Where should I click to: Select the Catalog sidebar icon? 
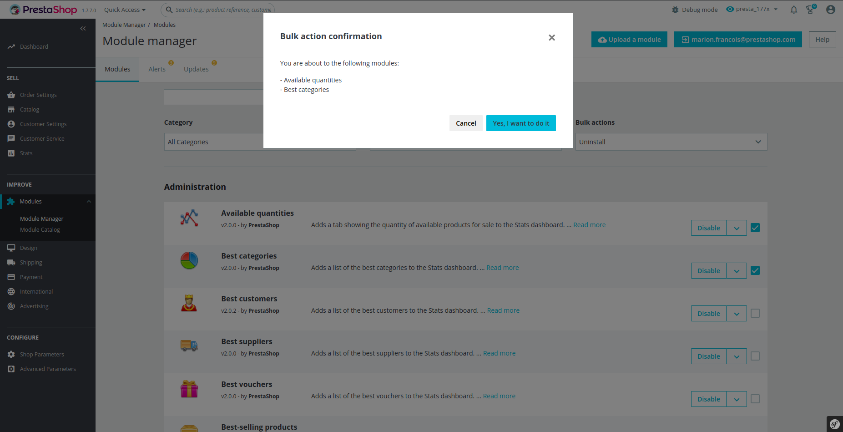click(11, 109)
